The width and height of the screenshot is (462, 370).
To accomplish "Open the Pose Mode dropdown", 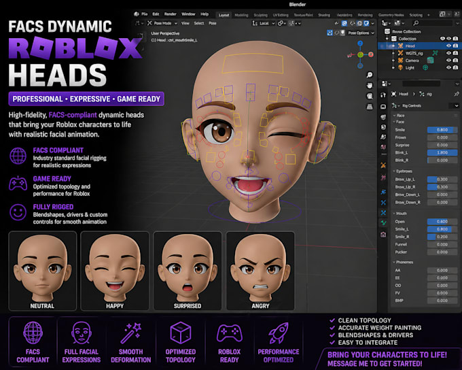I will (162, 23).
